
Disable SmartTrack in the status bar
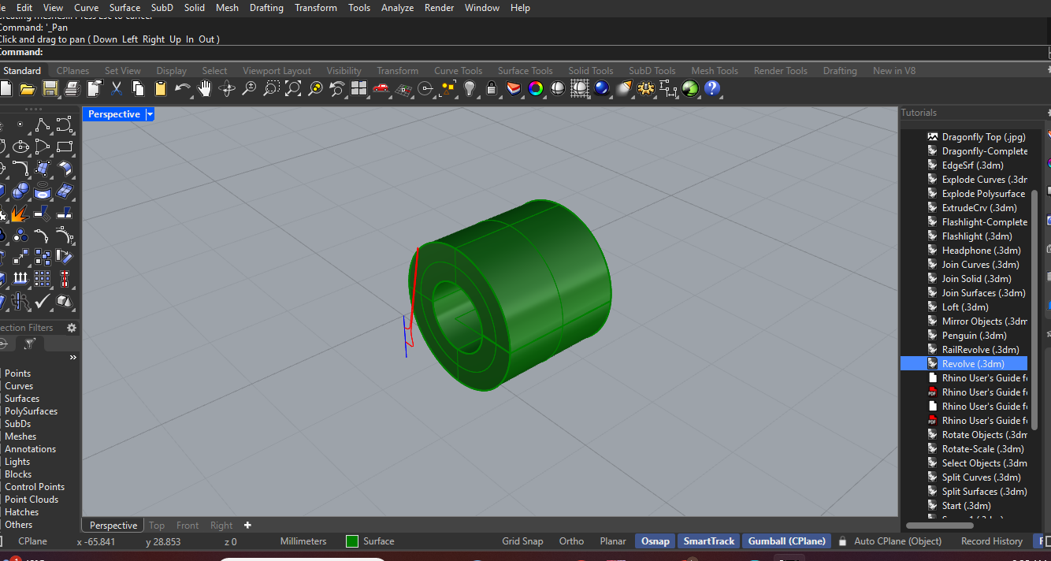tap(708, 541)
